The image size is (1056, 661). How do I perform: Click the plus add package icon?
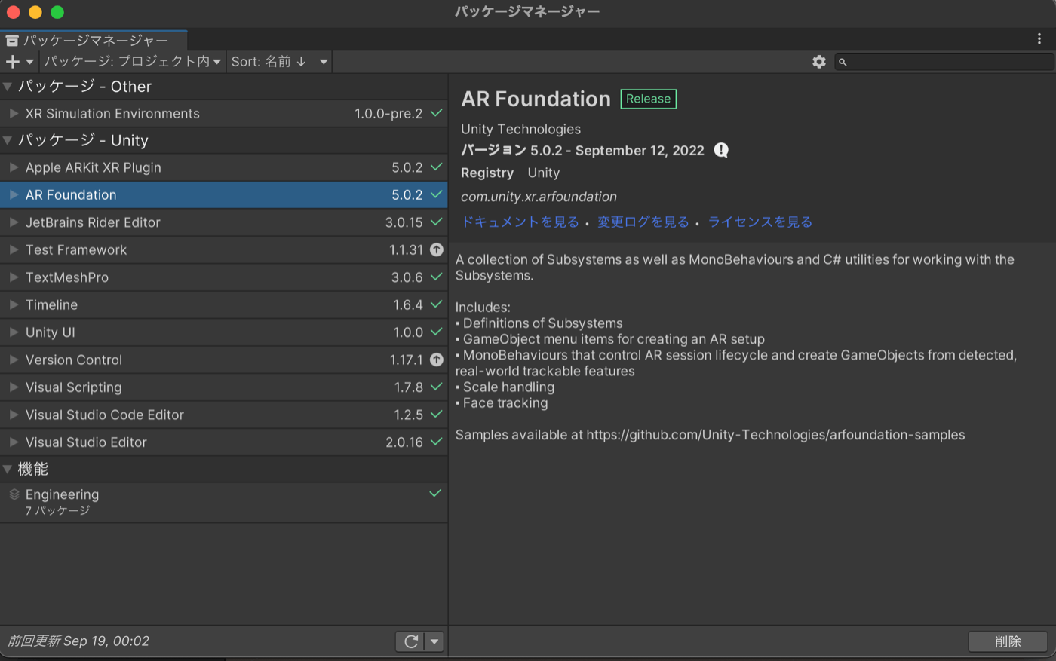click(12, 62)
